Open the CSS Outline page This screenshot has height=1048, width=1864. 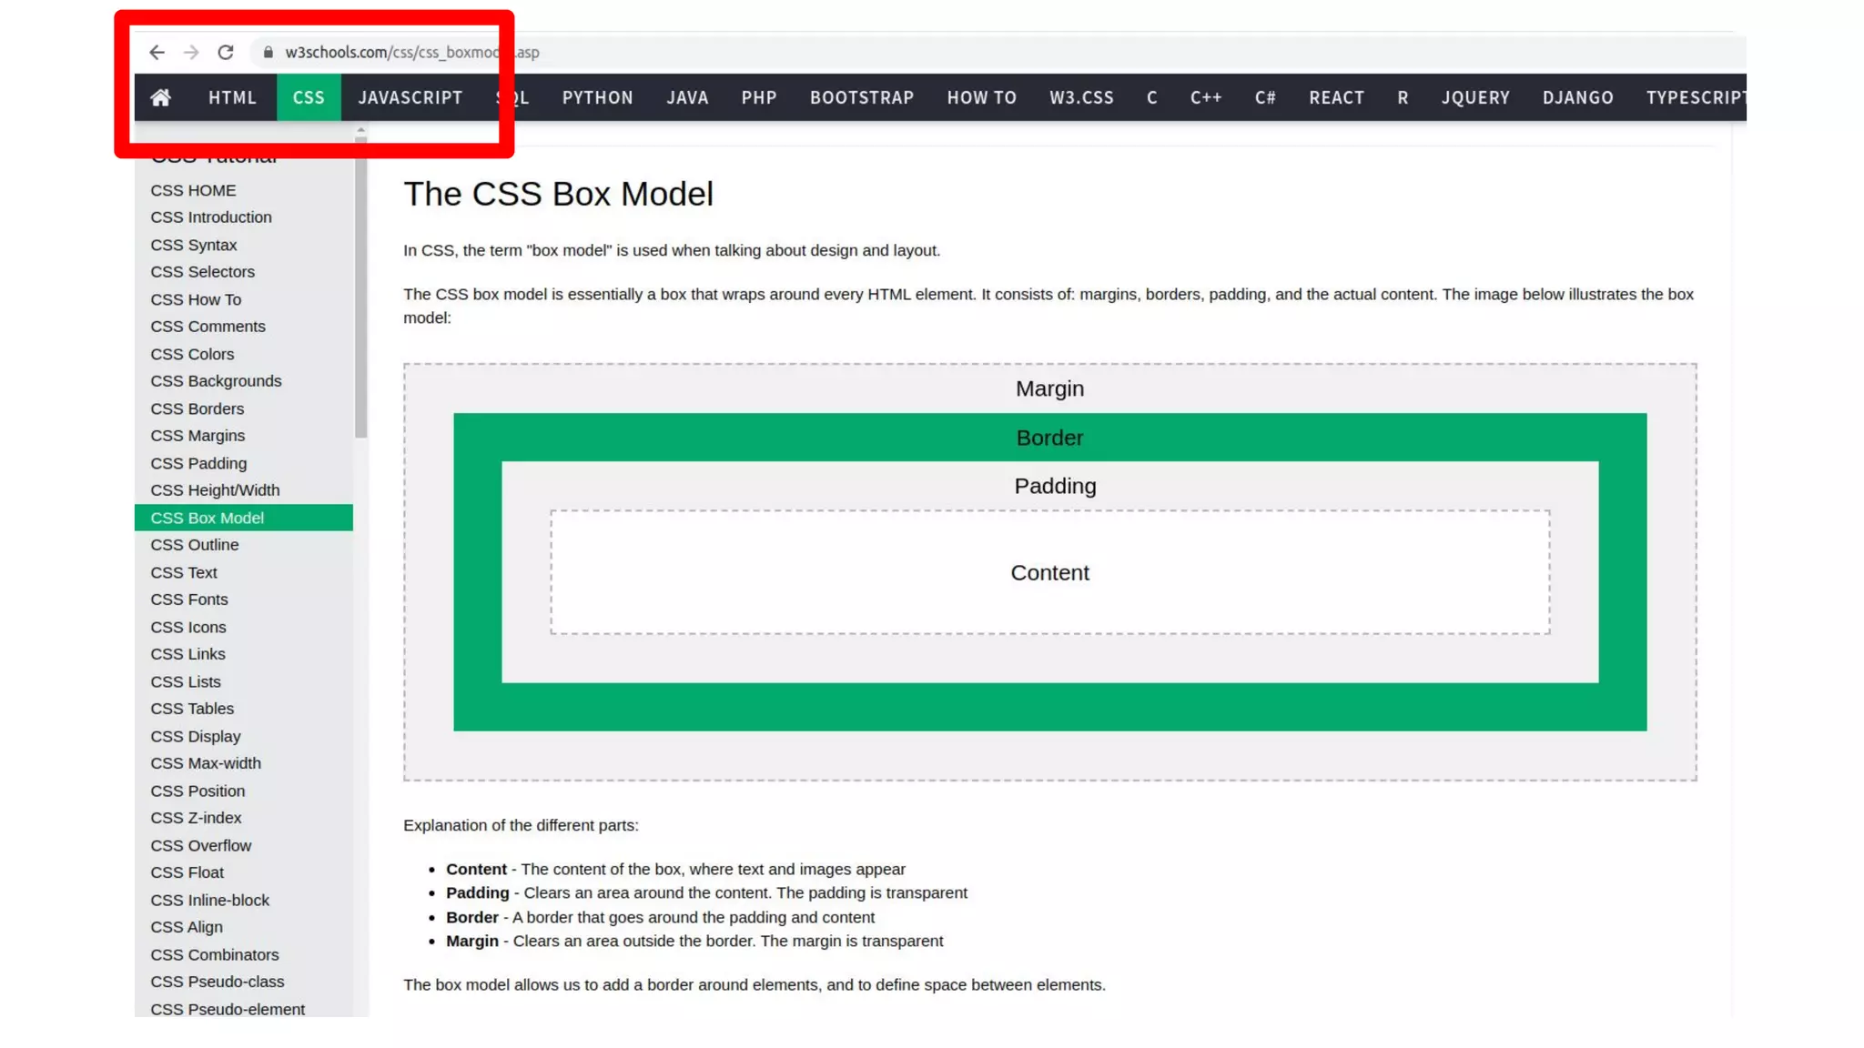pyautogui.click(x=195, y=545)
